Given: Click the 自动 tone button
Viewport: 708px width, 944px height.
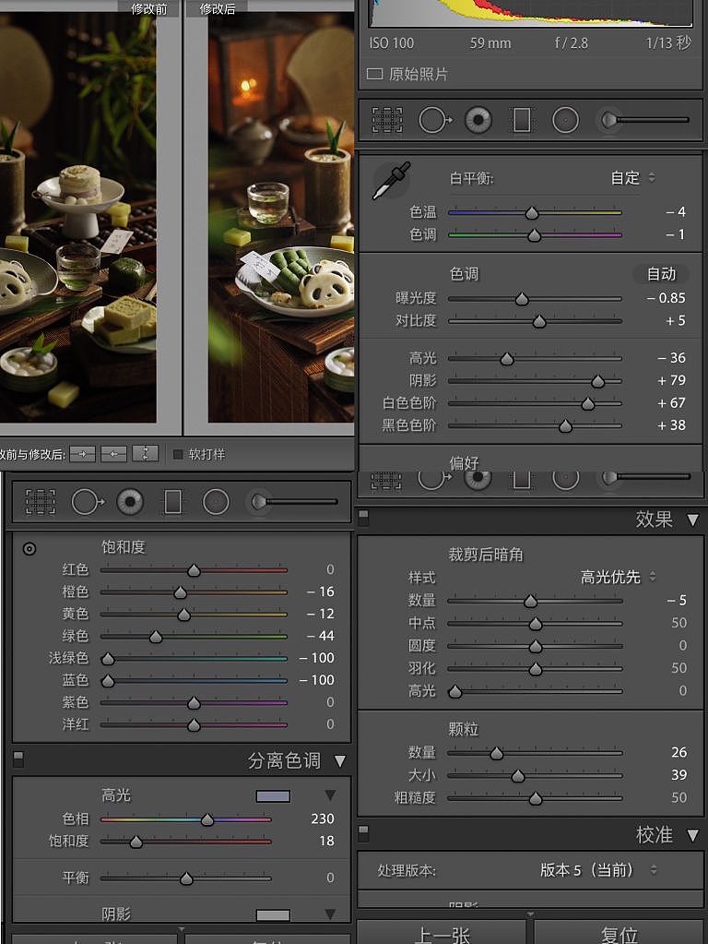Looking at the screenshot, I should coord(661,274).
